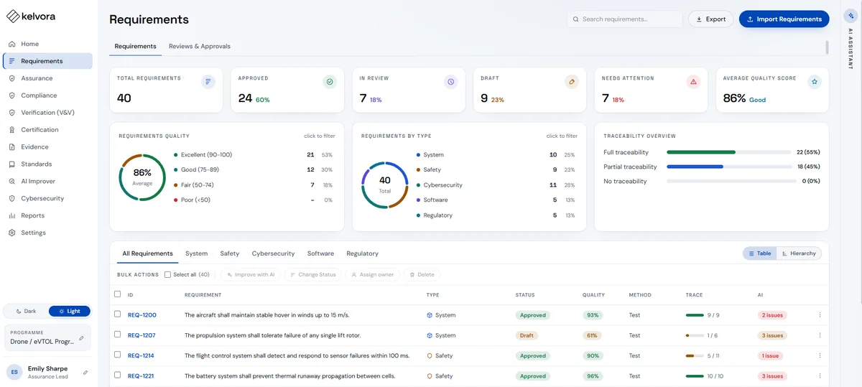This screenshot has width=862, height=387.
Task: Open row menu for REQ-1221
Action: 820,376
